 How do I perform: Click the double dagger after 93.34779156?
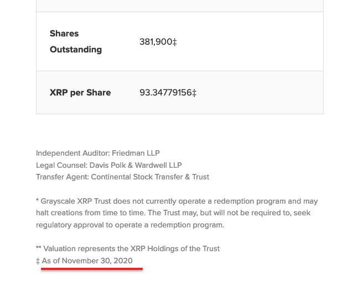click(x=194, y=93)
